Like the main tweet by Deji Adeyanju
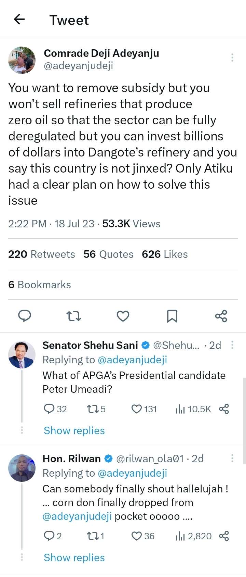The height and width of the screenshot is (577, 246). [123, 316]
